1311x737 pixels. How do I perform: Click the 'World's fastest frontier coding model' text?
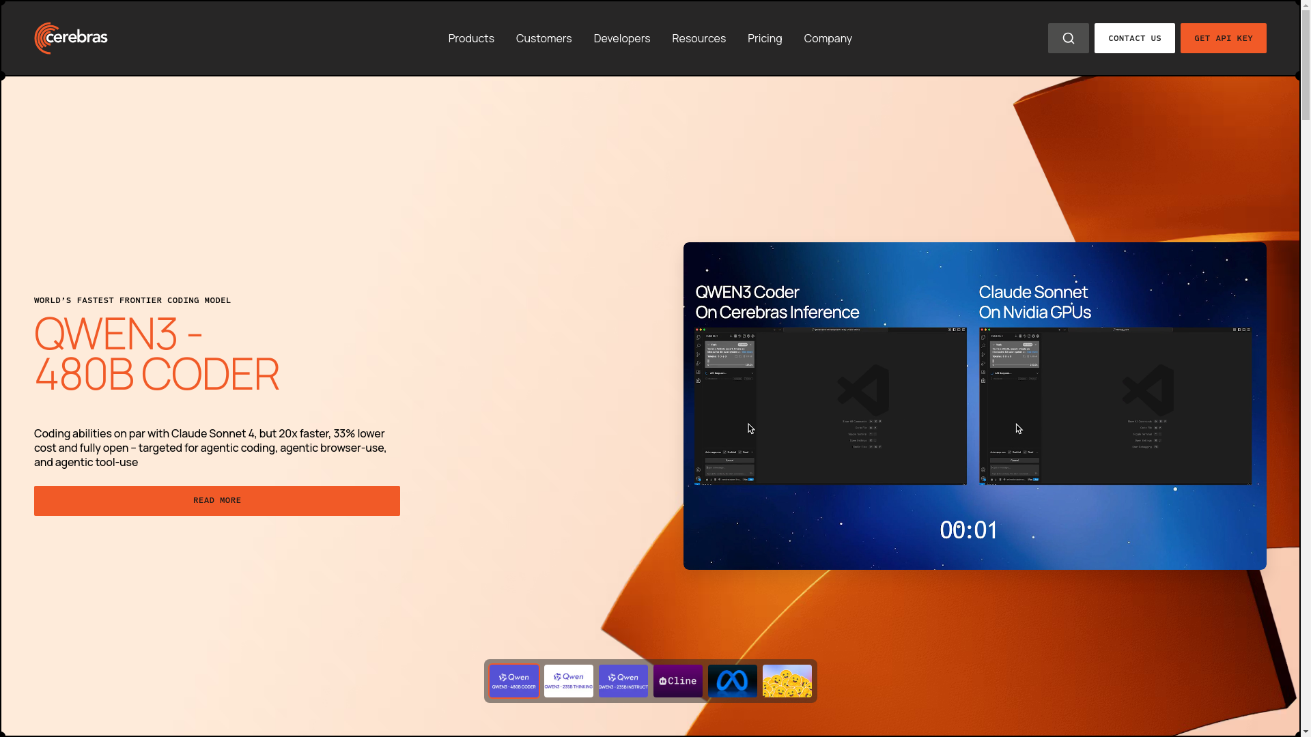pos(132,300)
